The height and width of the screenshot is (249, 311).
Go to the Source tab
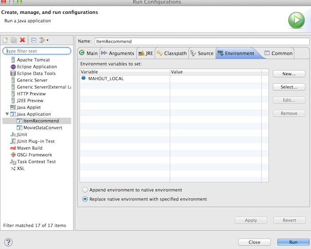[202, 53]
